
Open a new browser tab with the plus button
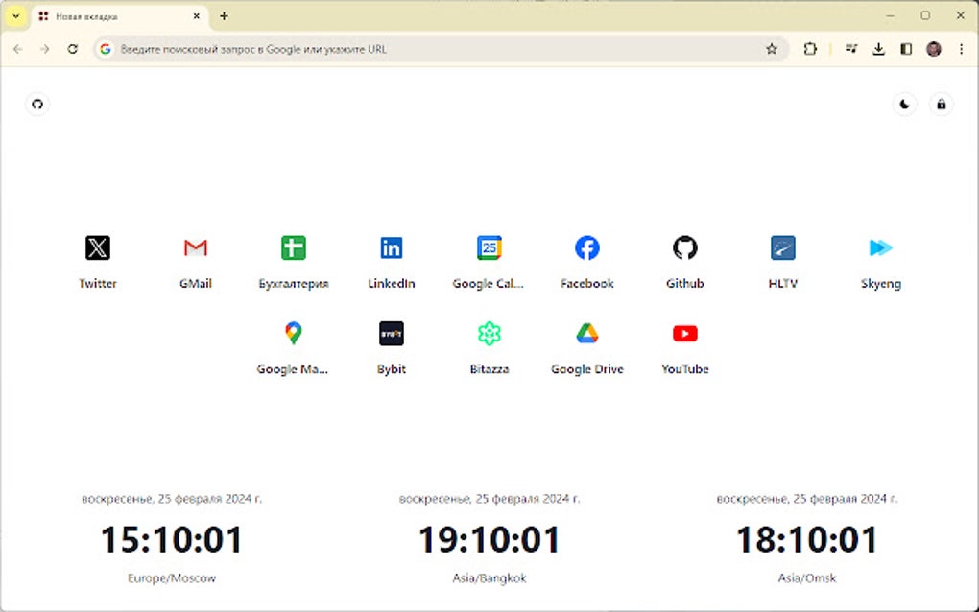point(224,15)
